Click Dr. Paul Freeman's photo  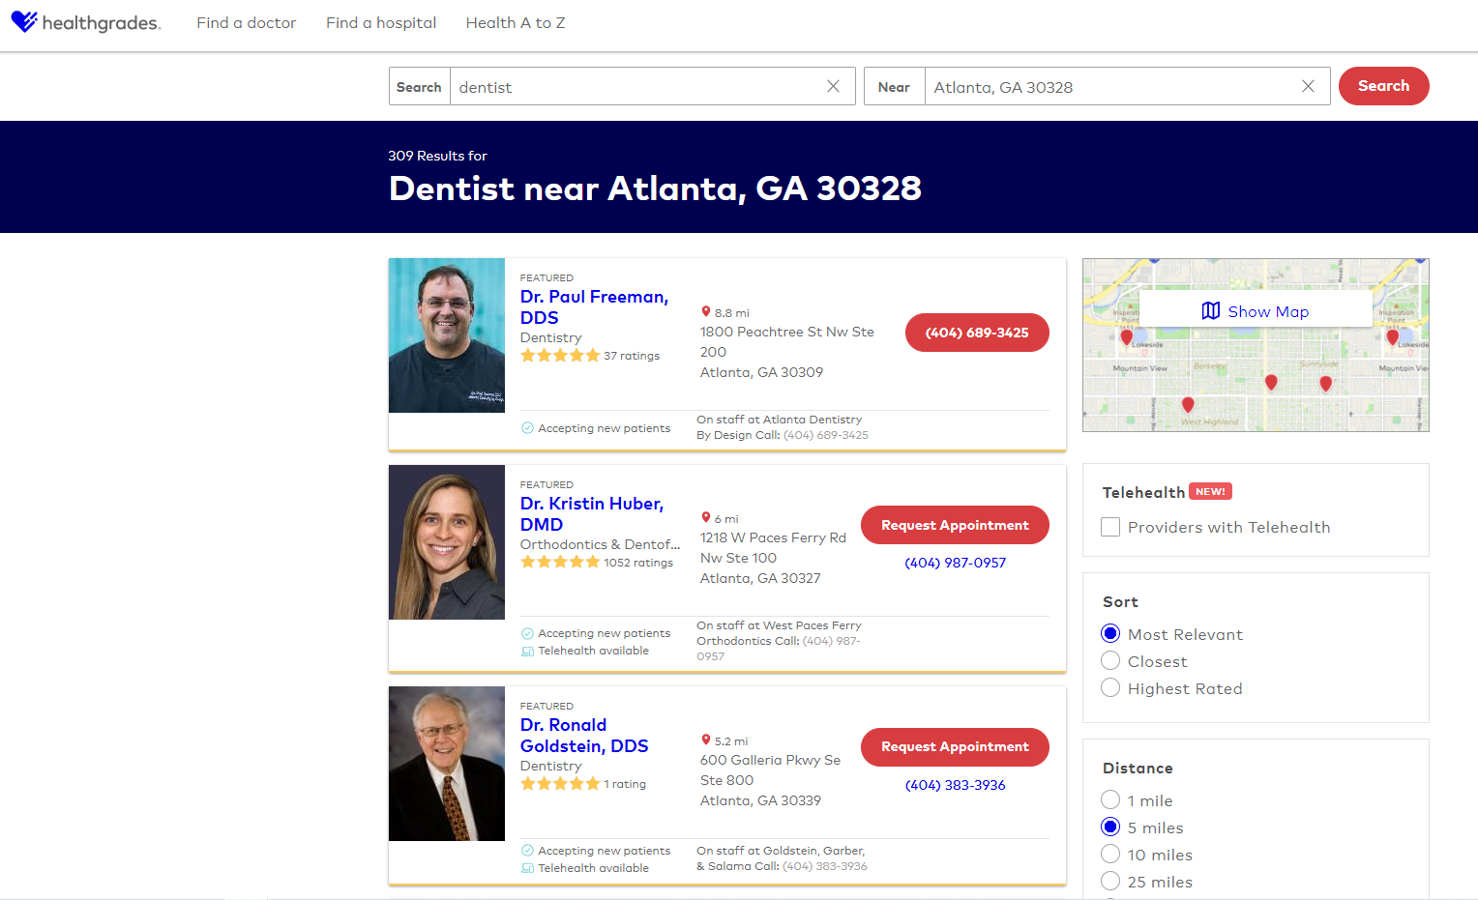pyautogui.click(x=447, y=335)
